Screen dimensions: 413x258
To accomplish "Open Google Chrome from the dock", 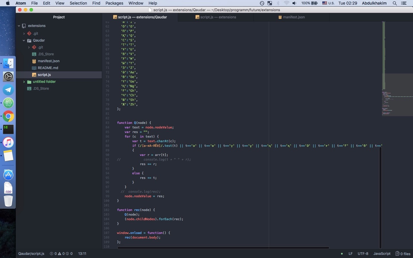I will coord(8,116).
